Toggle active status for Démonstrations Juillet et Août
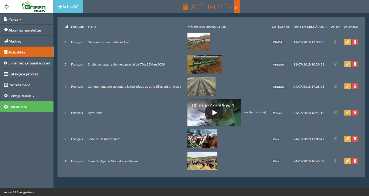 pos(336,42)
